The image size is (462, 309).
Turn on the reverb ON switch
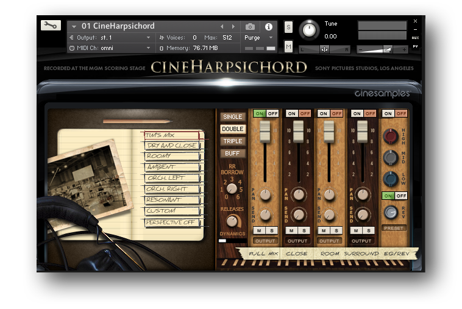click(388, 196)
